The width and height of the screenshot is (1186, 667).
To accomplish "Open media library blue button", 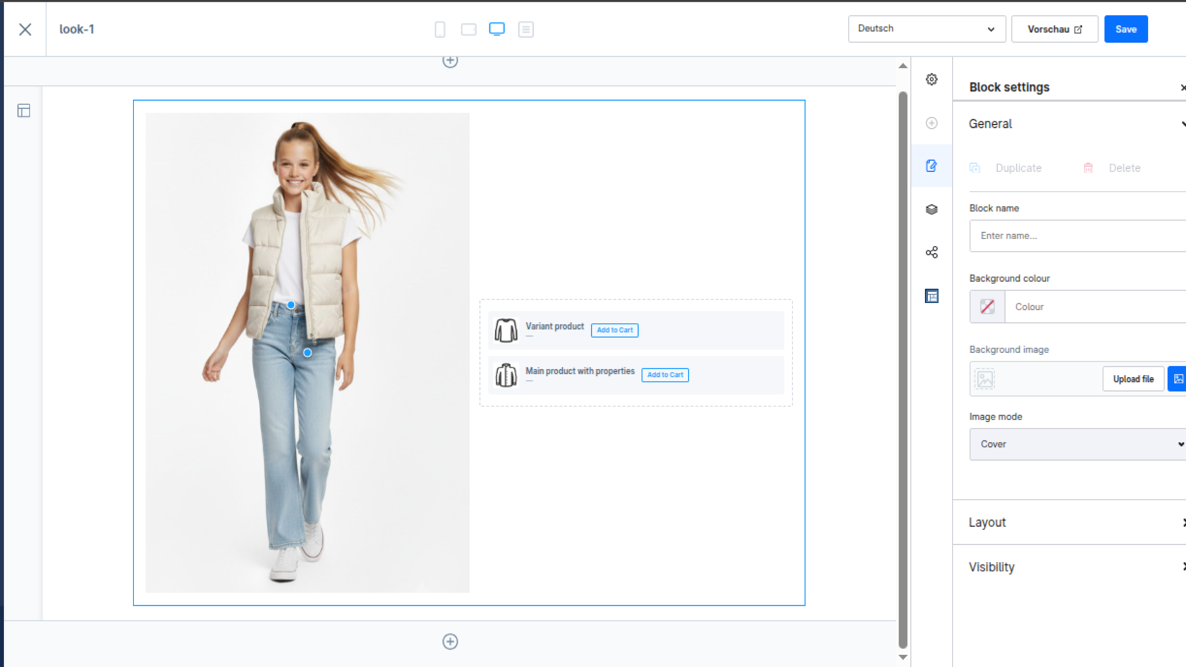I will tap(1177, 379).
